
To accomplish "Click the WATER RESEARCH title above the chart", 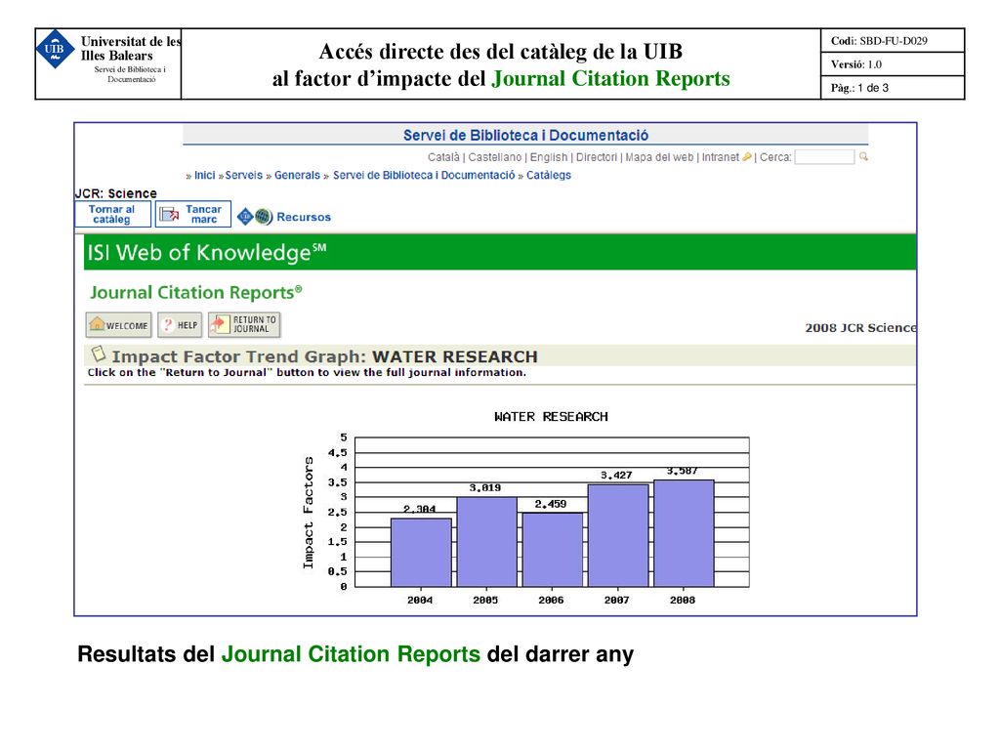I will pyautogui.click(x=551, y=416).
